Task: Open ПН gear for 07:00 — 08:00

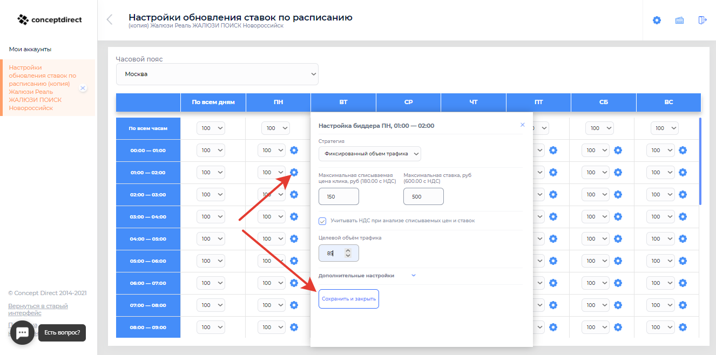Action: pos(294,305)
